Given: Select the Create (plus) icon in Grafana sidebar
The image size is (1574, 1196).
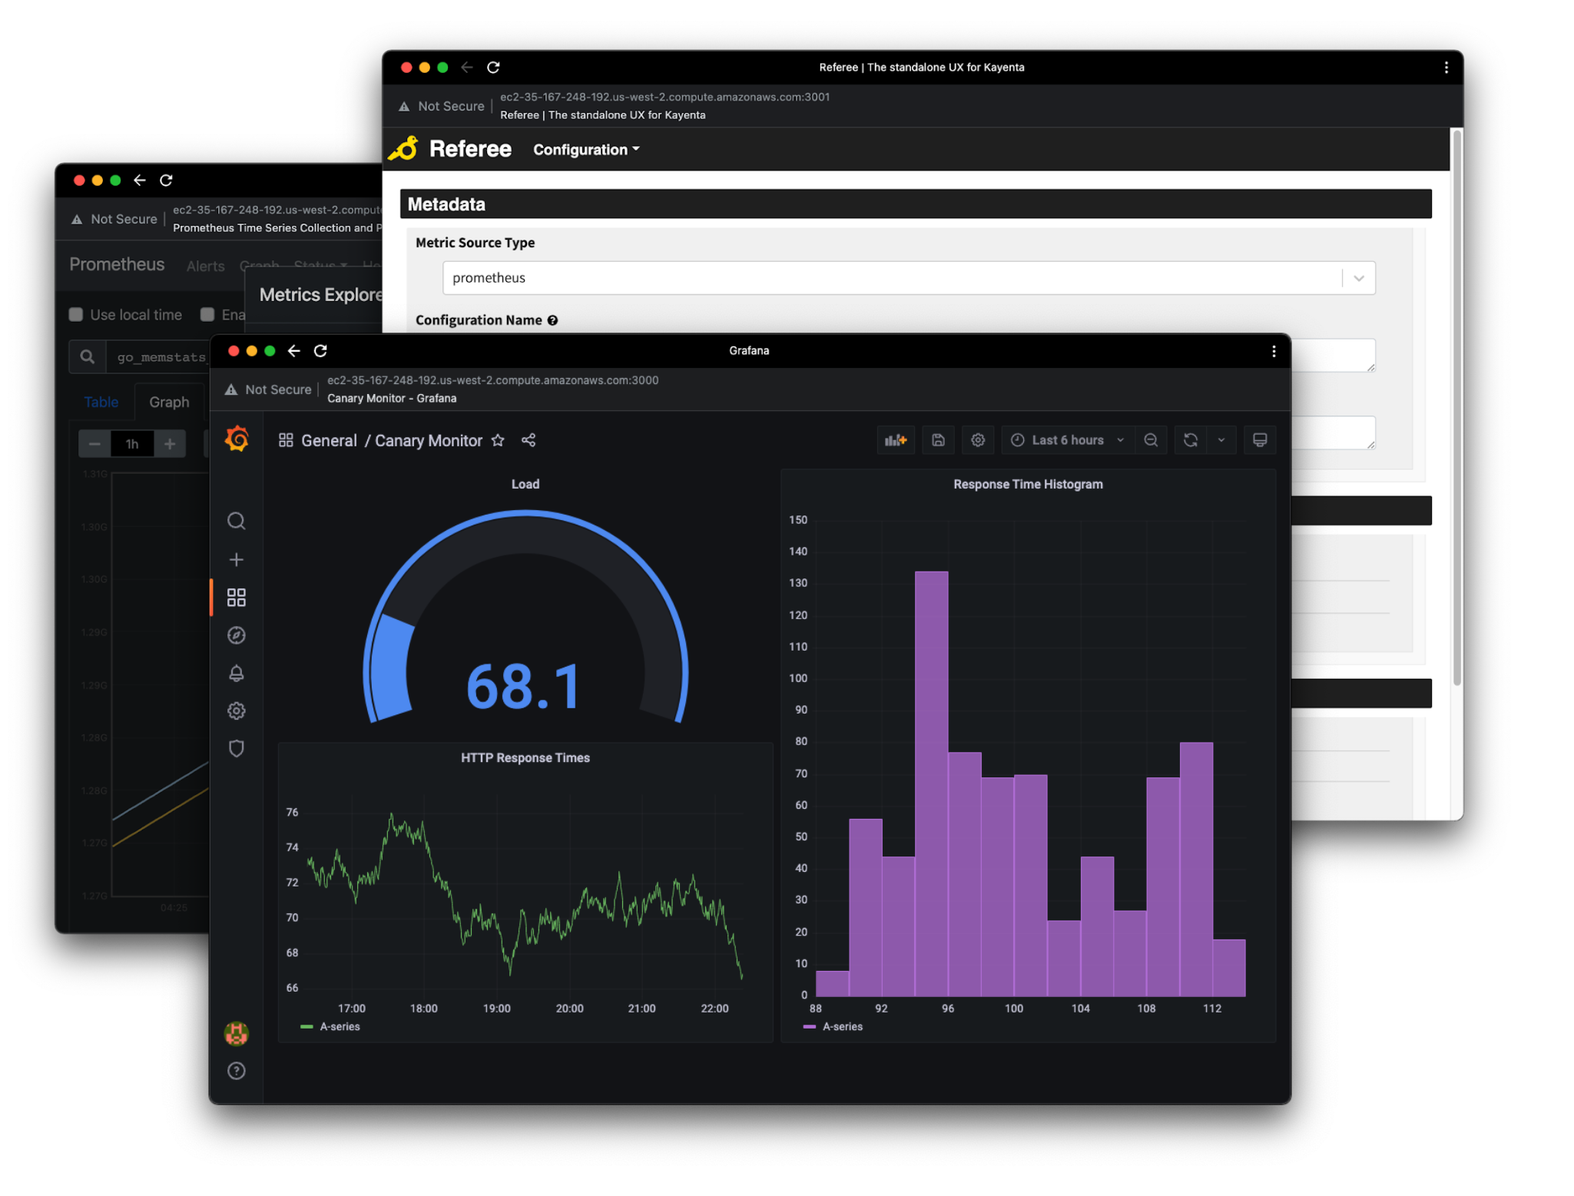Looking at the screenshot, I should coord(236,559).
